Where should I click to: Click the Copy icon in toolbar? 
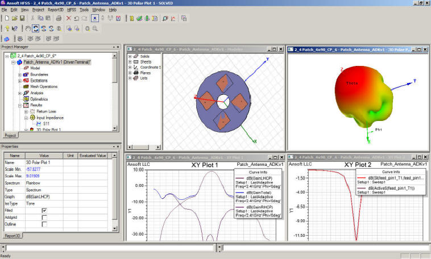coord(40,18)
